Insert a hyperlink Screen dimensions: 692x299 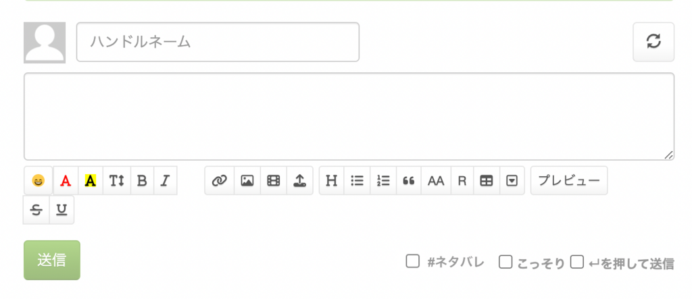pyautogui.click(x=220, y=180)
